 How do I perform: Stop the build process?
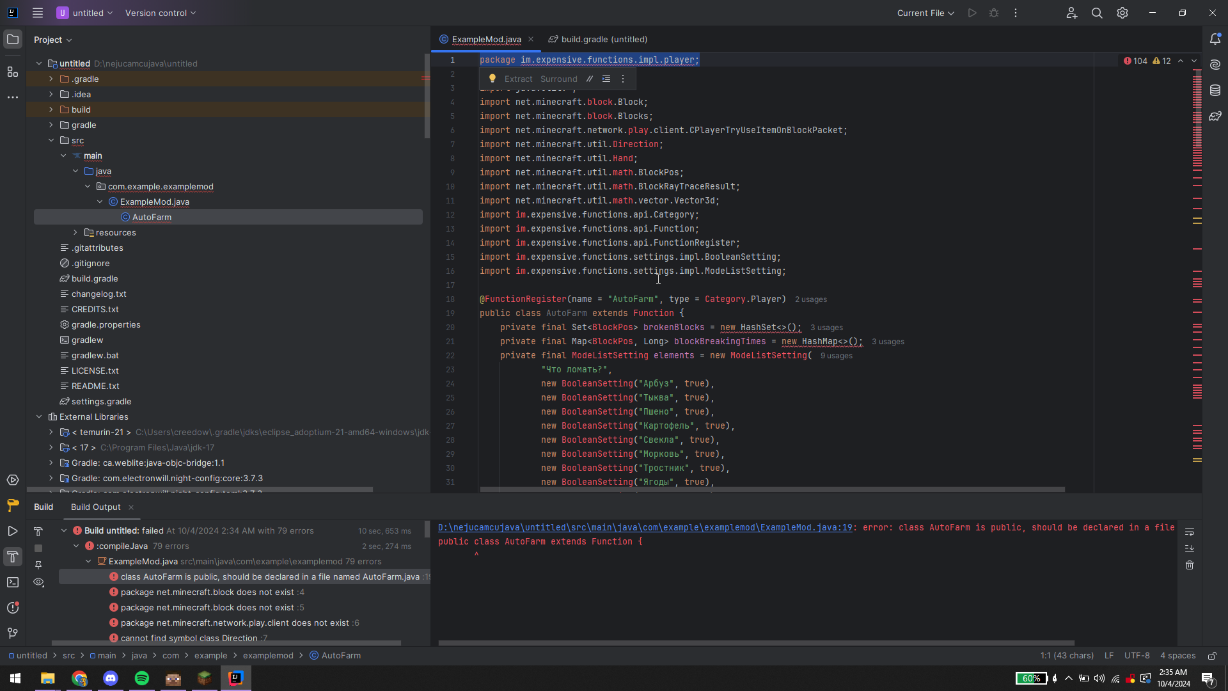(x=38, y=548)
